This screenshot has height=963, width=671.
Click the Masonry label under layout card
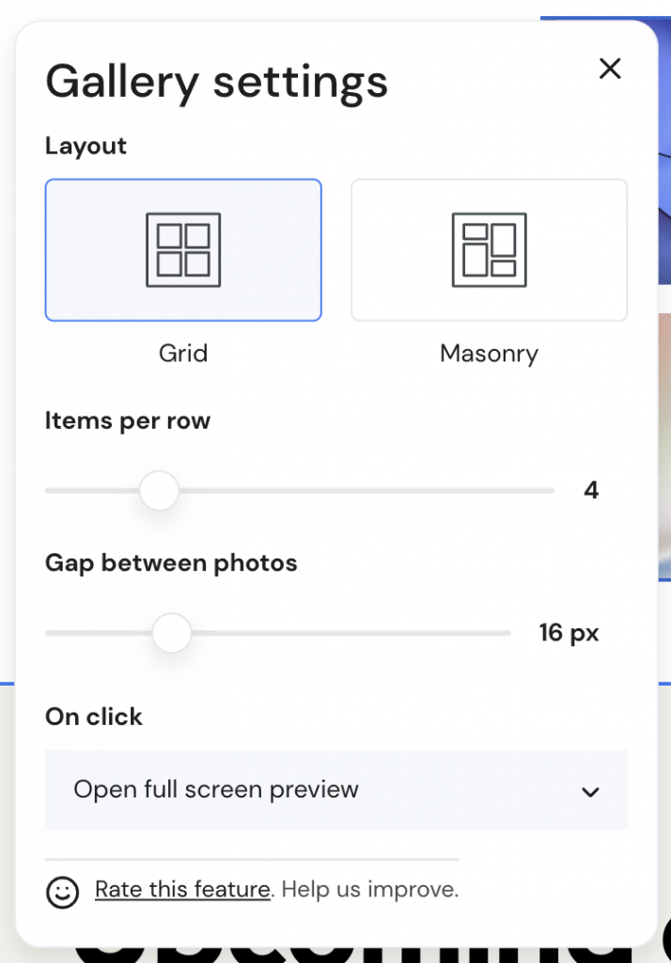489,354
